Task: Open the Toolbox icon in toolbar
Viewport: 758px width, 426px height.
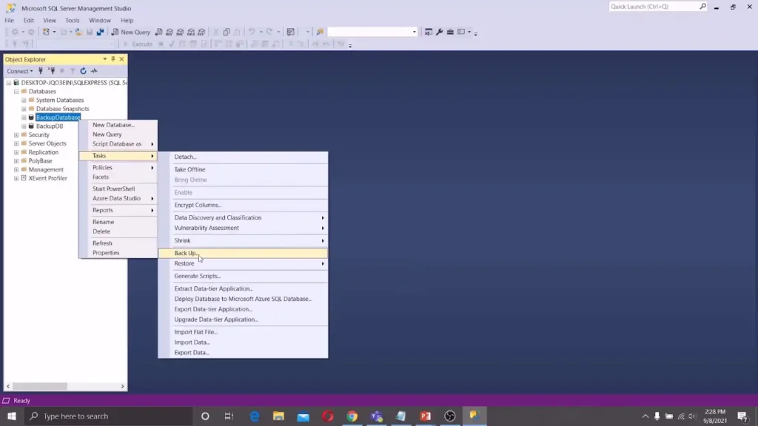Action: pyautogui.click(x=450, y=32)
